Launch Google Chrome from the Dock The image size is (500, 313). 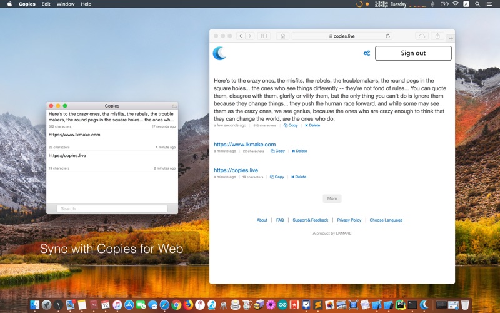click(176, 305)
